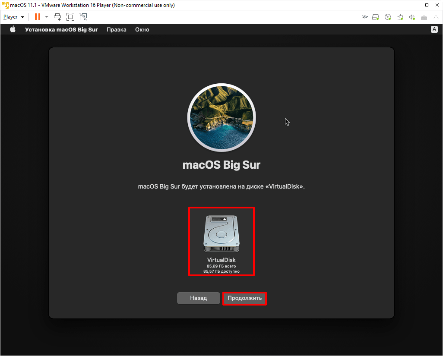This screenshot has width=443, height=356.
Task: Open the hard disk device icon
Action: [x=376, y=17]
